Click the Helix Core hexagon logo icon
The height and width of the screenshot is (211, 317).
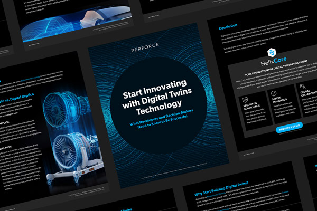coord(272,53)
